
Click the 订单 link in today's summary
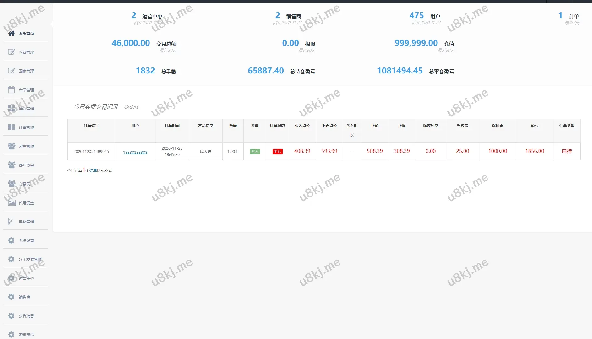point(93,171)
